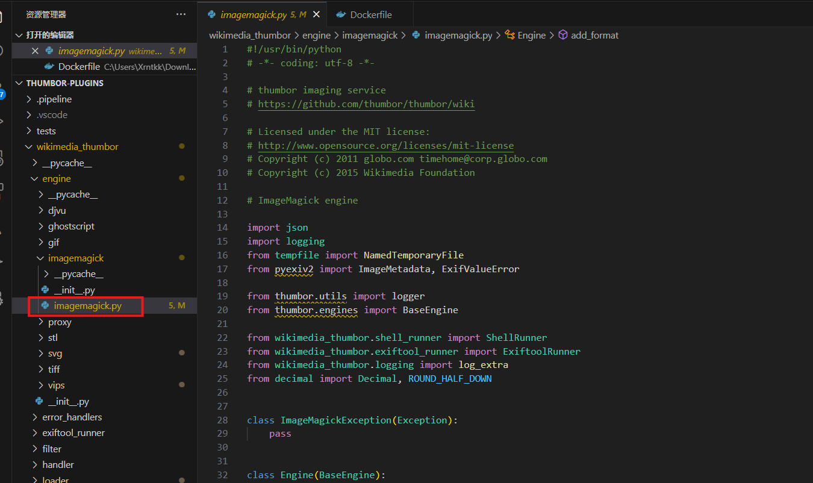The image size is (813, 483).
Task: Open __init__.py listed below vips
Action: [68, 401]
